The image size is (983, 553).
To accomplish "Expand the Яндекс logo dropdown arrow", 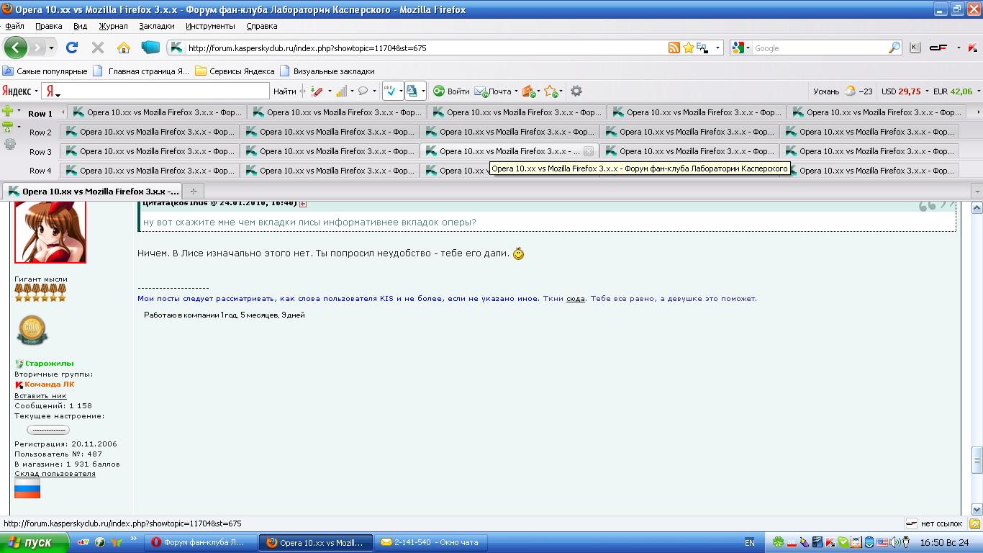I will pyautogui.click(x=35, y=91).
